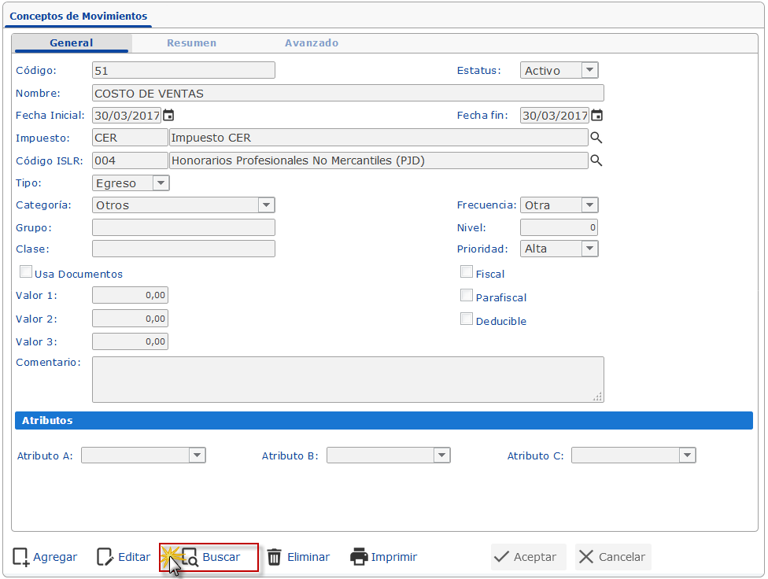This screenshot has height=579, width=768.
Task: Click the Fecha fin date field
Action: click(x=555, y=116)
